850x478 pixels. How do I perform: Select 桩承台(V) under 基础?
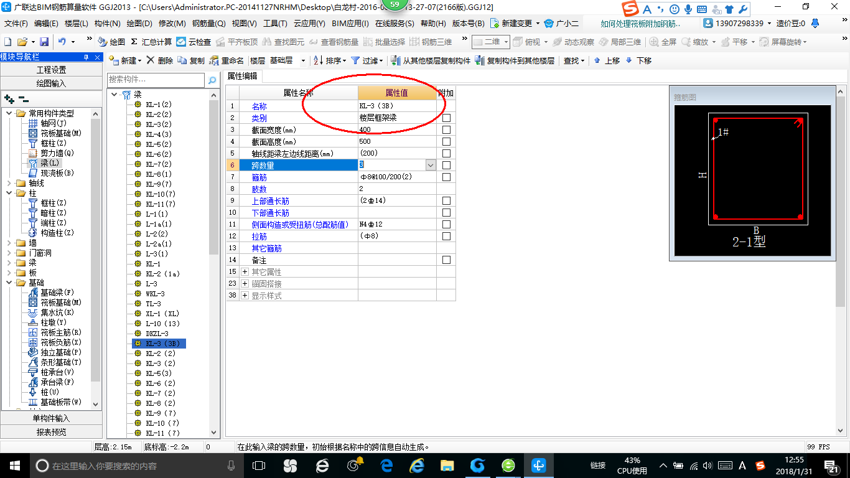(57, 372)
